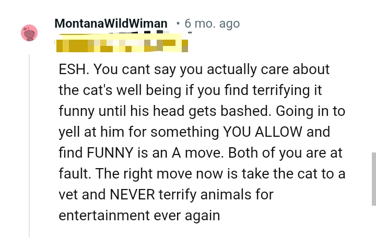
Task: Click the phrase "terrify animals for"
Action: tap(221, 195)
